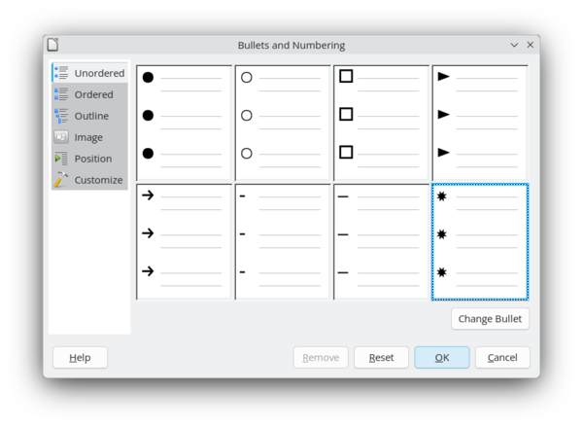Click the Reset button
583x429 pixels.
[x=381, y=357]
